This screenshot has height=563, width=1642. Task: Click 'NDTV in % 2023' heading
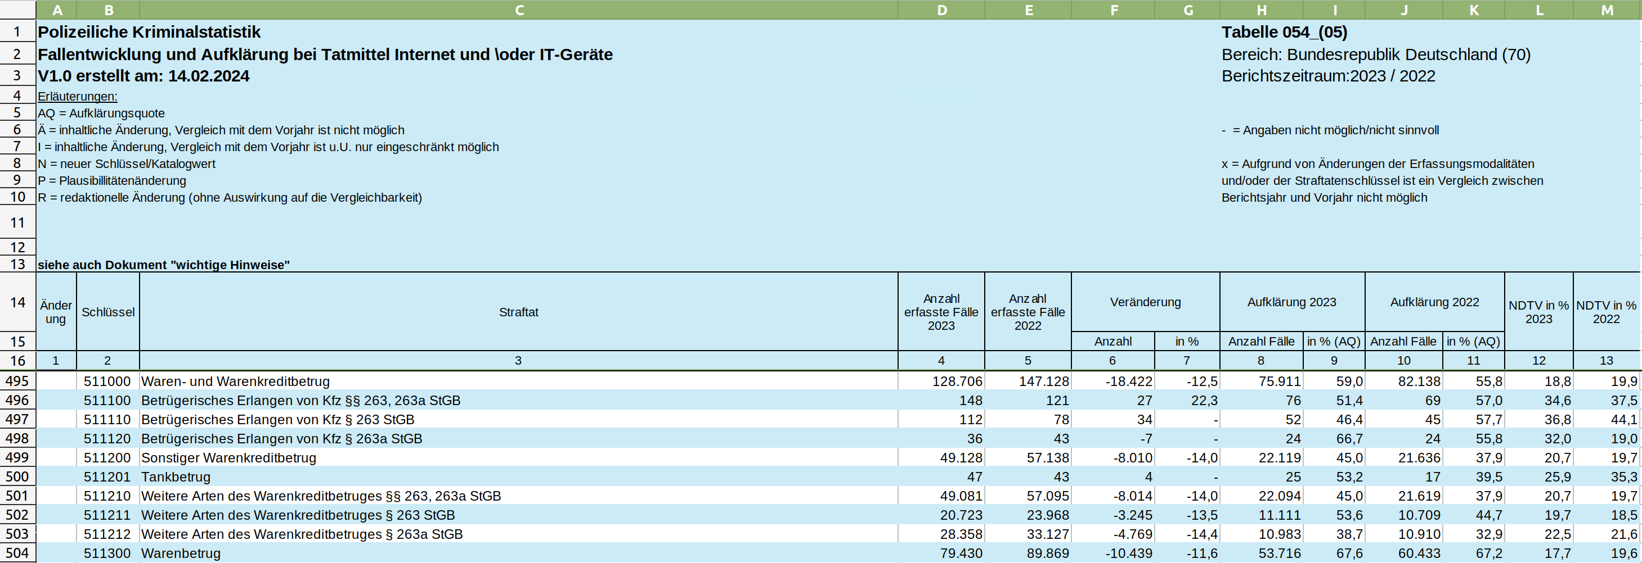tap(1538, 312)
